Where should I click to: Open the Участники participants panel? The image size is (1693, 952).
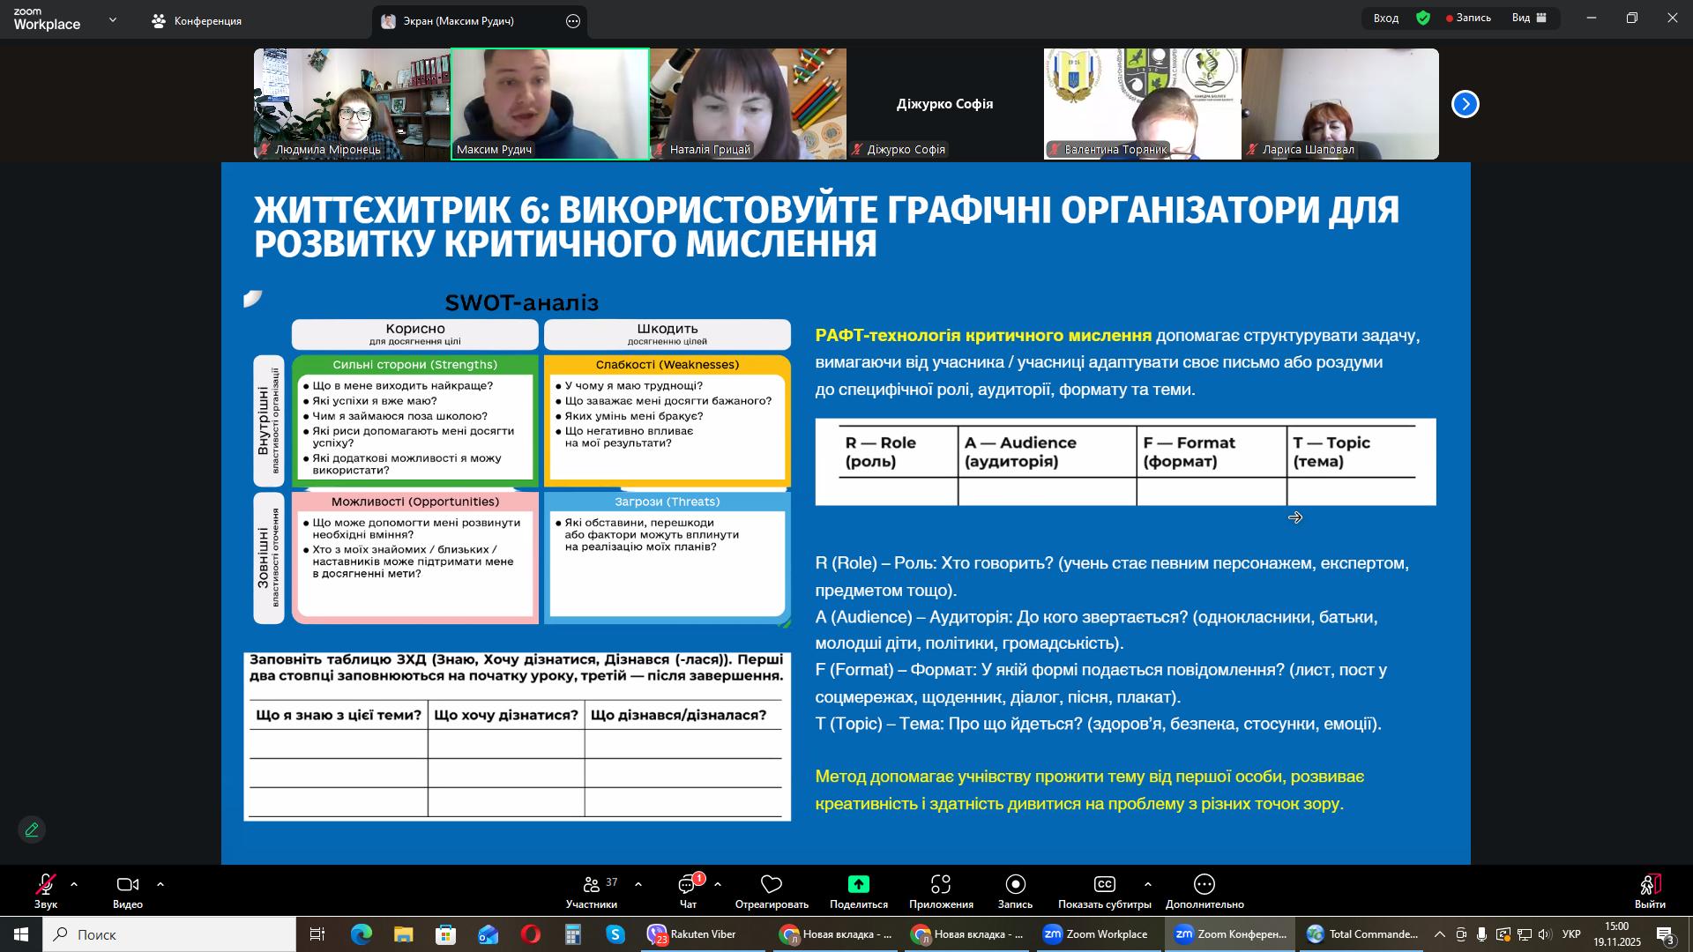(592, 884)
